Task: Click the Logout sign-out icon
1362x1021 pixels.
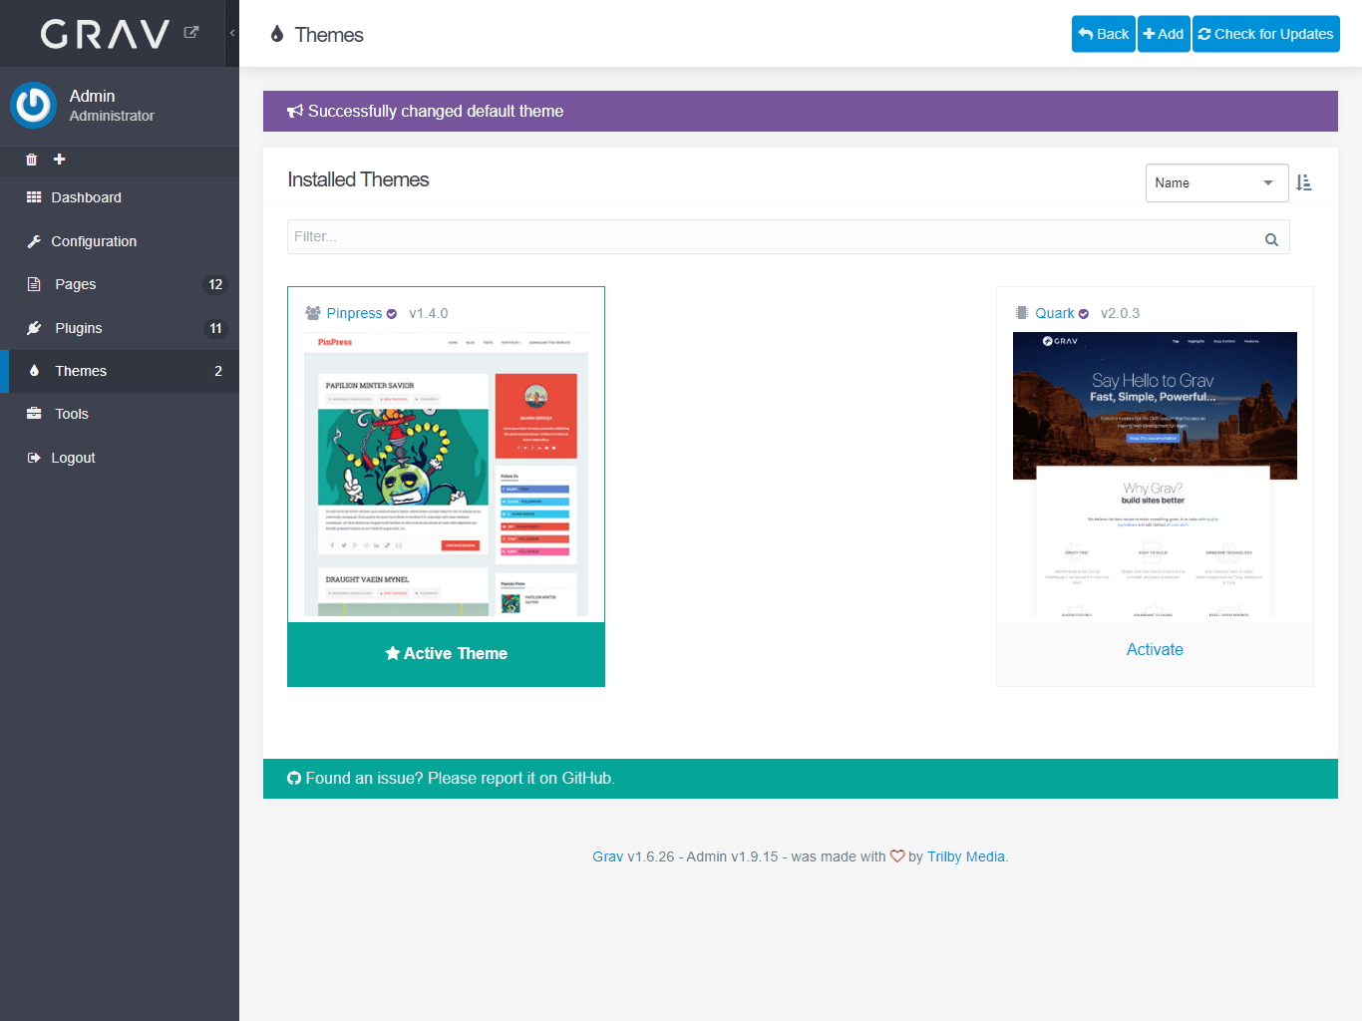Action: coord(34,458)
